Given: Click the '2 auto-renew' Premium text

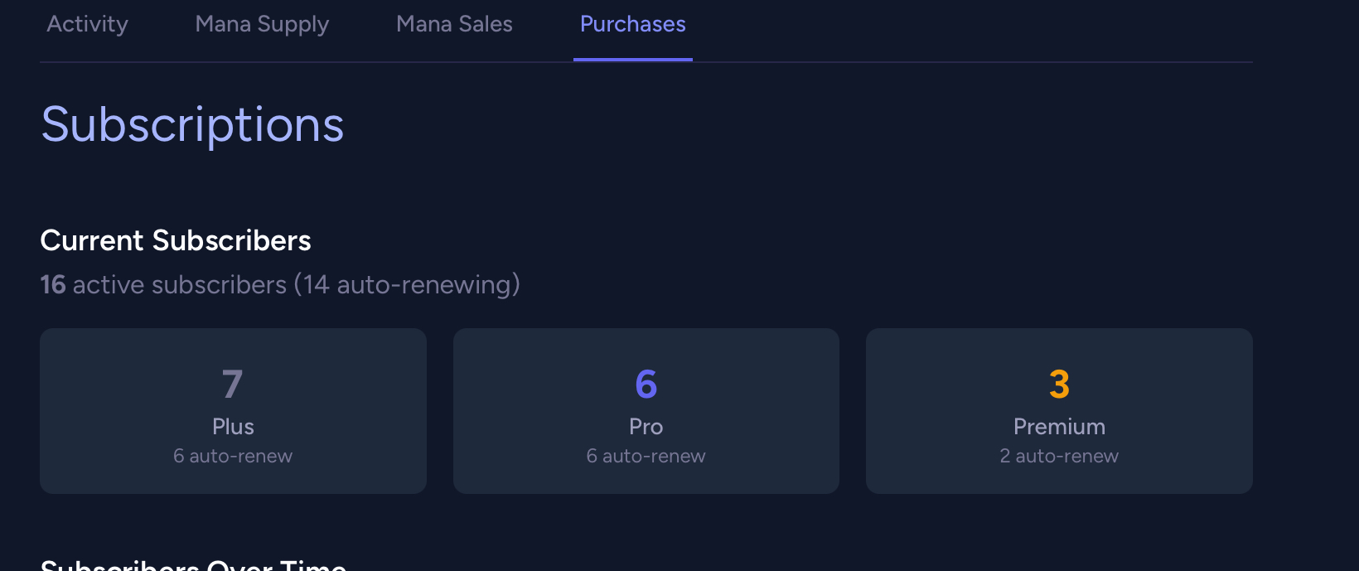Looking at the screenshot, I should [1059, 457].
